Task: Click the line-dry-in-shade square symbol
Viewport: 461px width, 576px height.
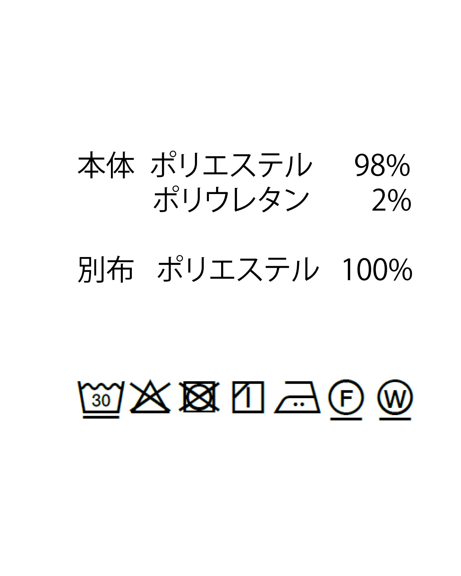Action: 247,397
